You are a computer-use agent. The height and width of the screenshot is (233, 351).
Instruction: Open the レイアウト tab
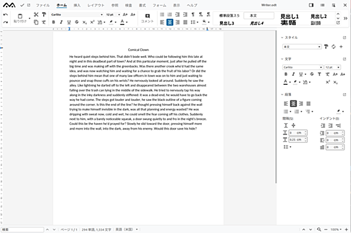click(96, 5)
